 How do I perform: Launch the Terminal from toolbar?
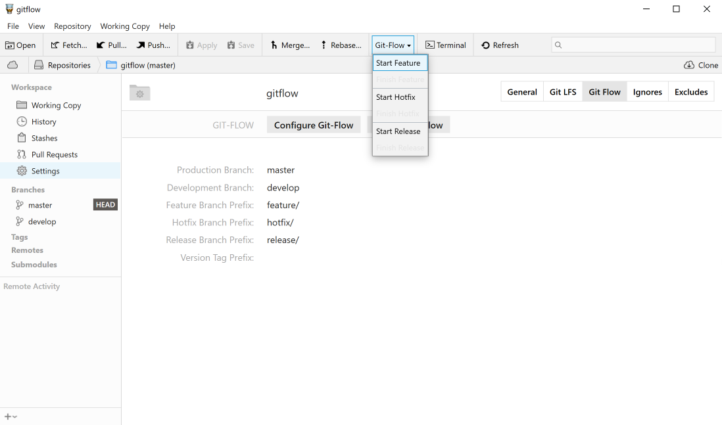[445, 45]
